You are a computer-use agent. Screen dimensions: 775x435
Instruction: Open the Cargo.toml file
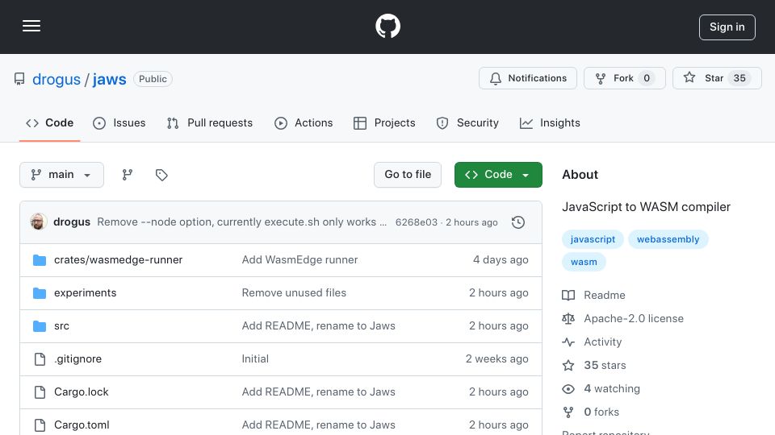tap(82, 425)
